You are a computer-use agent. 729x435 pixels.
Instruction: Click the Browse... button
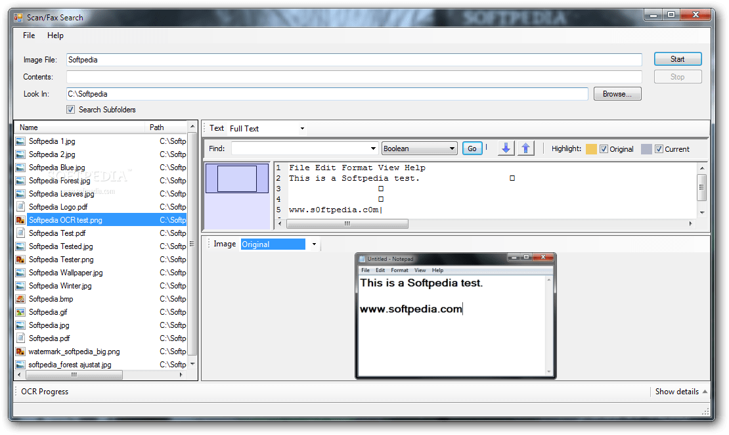(617, 94)
